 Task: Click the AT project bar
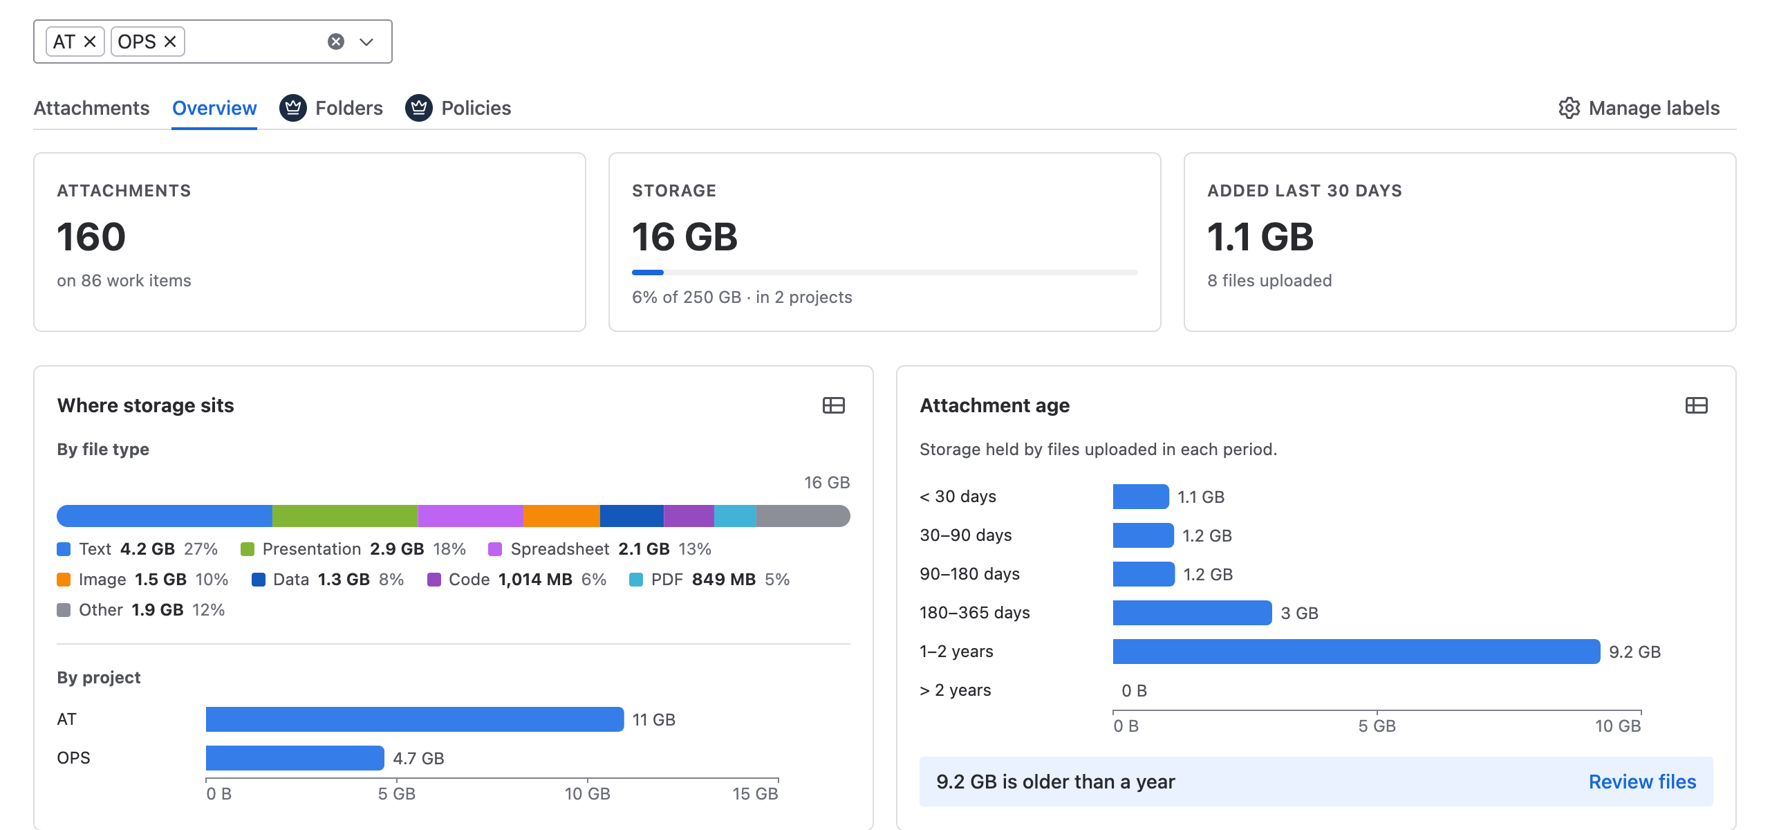(x=415, y=719)
